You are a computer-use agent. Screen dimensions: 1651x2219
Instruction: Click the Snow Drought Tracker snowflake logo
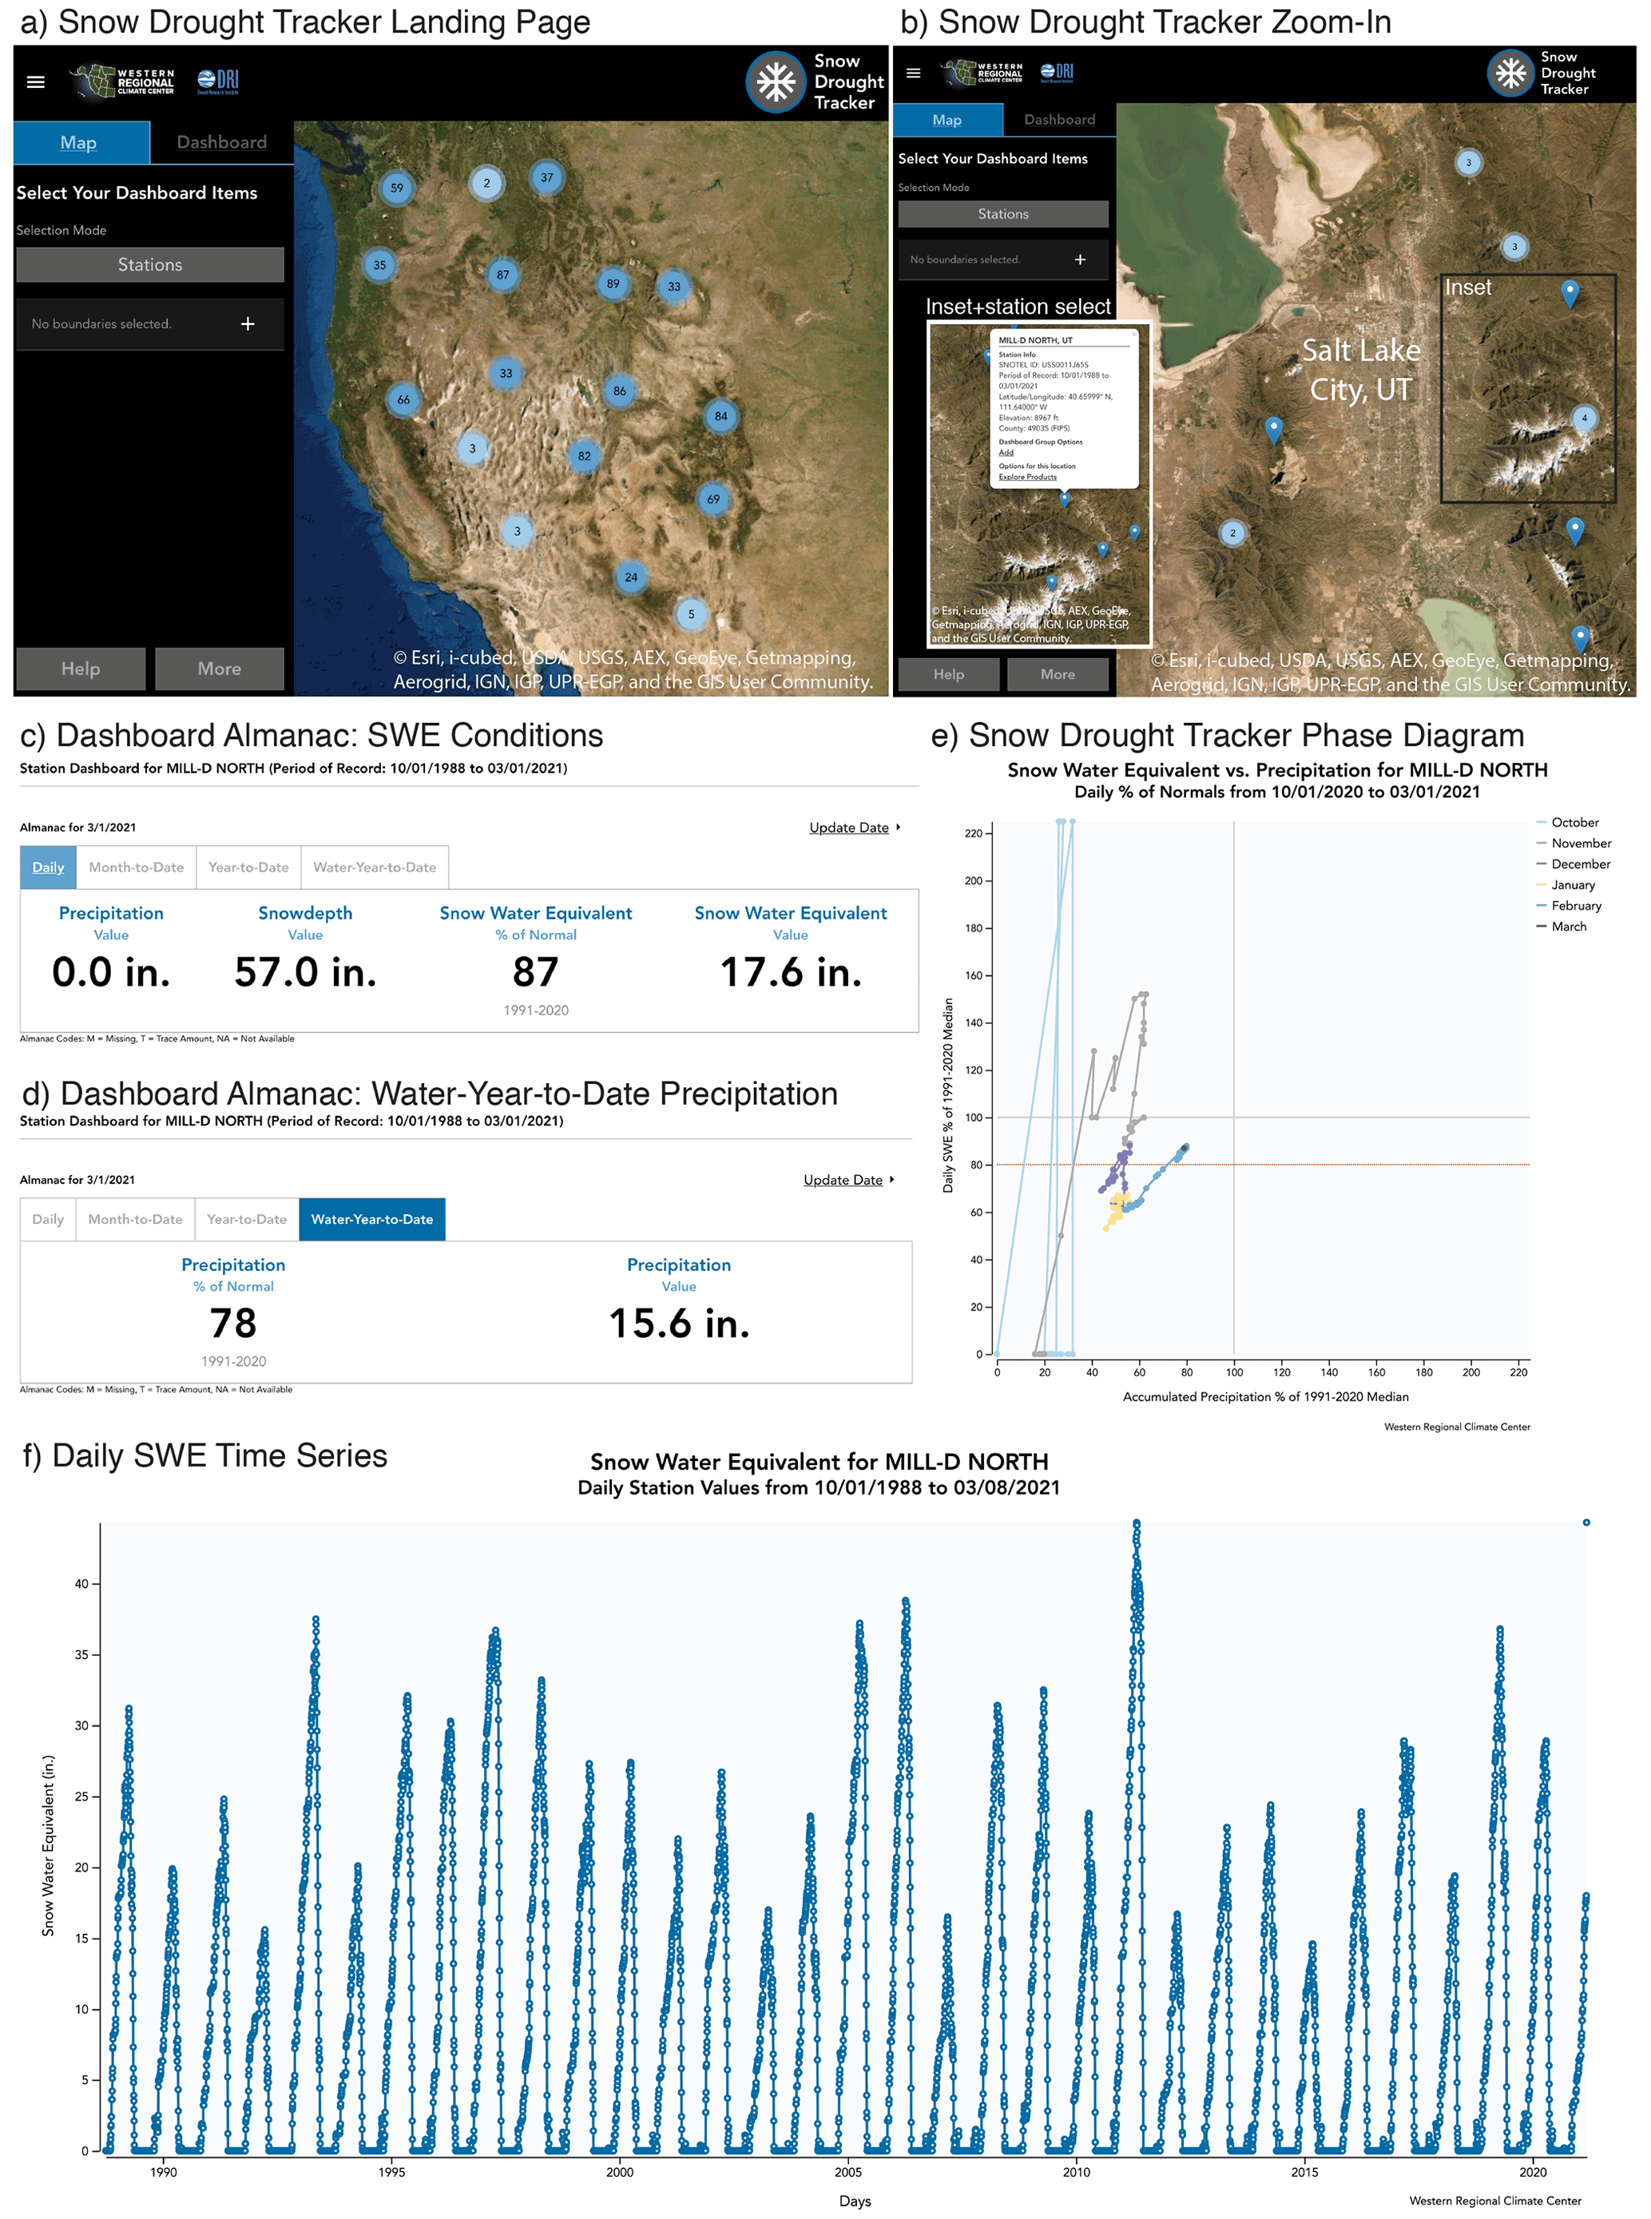776,82
